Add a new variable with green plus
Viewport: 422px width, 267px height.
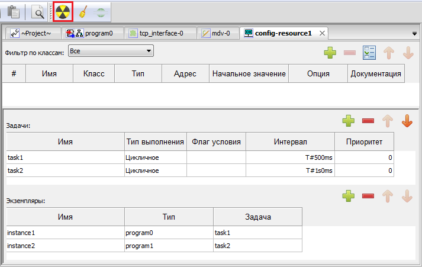330,53
